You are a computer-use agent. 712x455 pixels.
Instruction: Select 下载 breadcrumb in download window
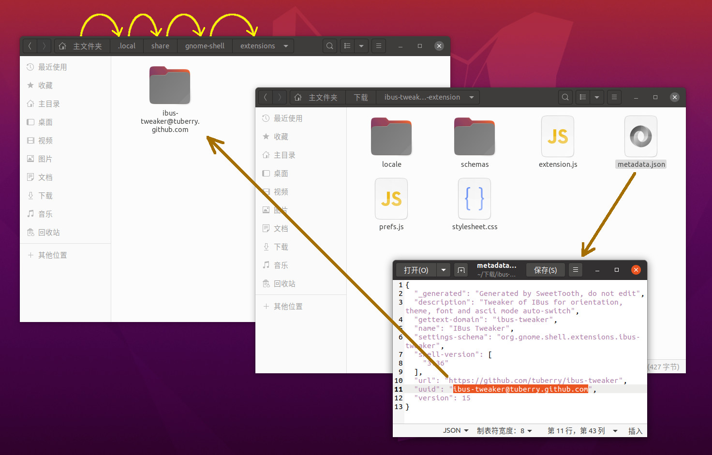[x=361, y=97]
